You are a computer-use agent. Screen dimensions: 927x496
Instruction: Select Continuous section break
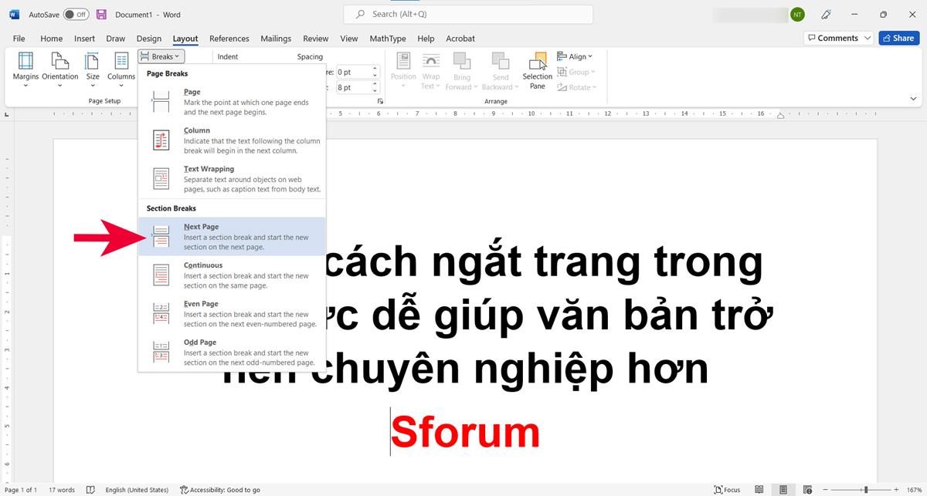pyautogui.click(x=232, y=275)
